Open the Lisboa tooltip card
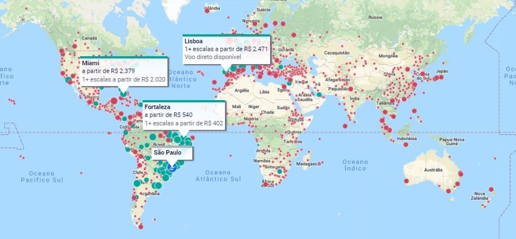Viewport: 516px width, 239px height. (x=227, y=49)
